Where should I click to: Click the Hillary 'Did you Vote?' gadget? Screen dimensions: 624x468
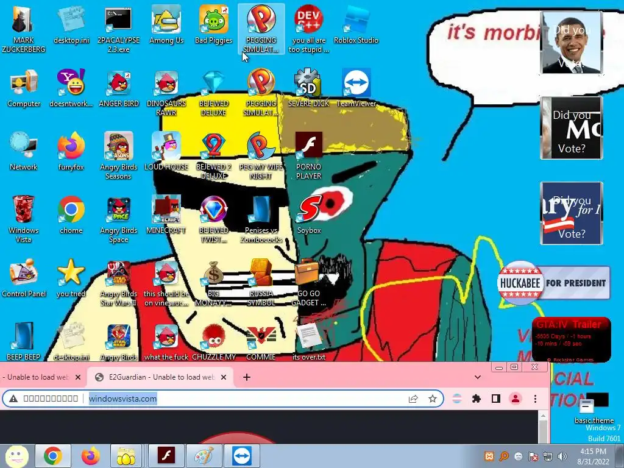click(572, 213)
